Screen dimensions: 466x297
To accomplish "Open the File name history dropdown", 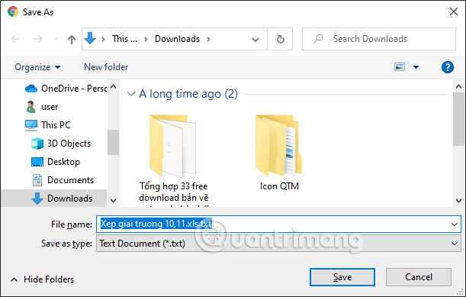I will 455,224.
